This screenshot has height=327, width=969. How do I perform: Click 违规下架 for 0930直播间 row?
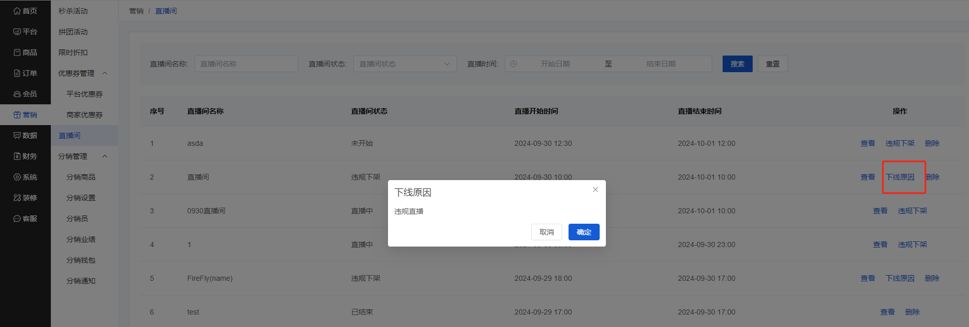pos(912,211)
